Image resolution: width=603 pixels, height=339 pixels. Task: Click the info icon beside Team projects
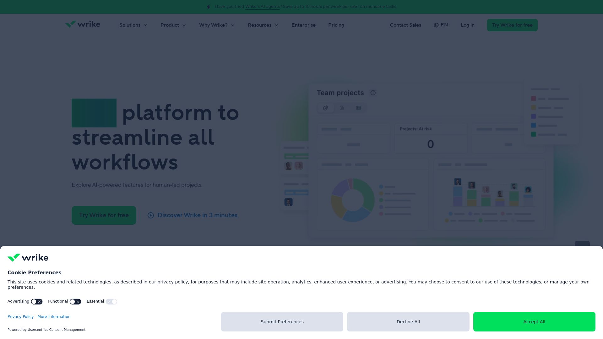(373, 93)
